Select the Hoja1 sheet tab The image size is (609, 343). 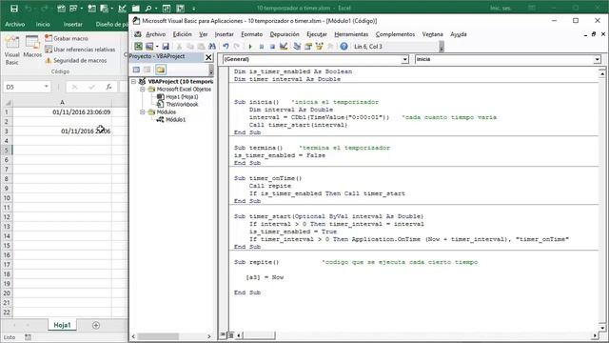(x=62, y=325)
